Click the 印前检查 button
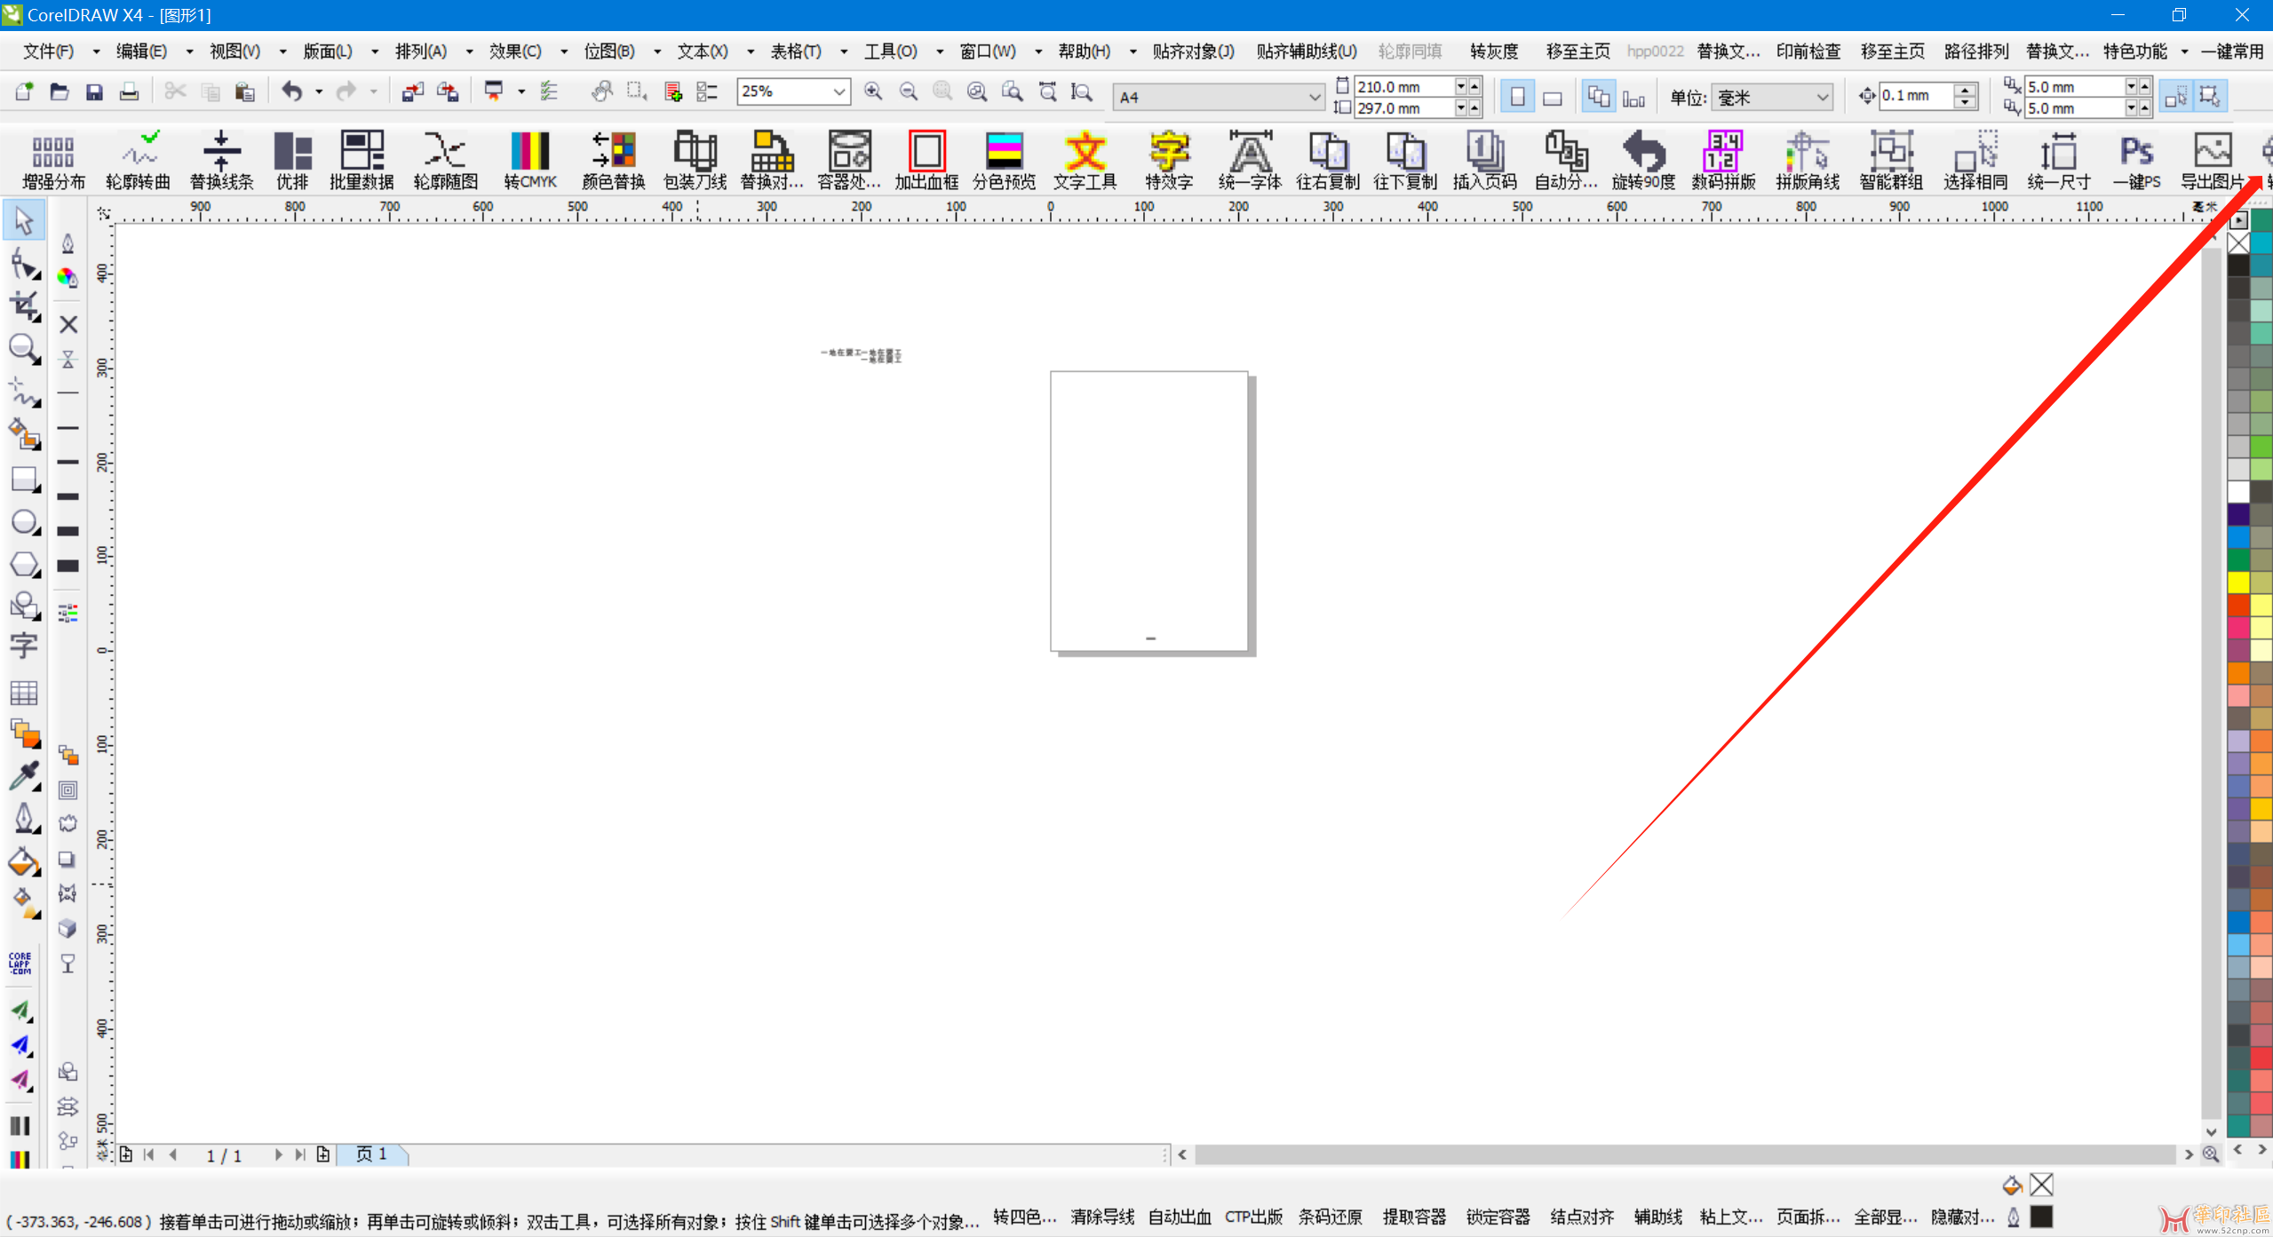 click(x=1808, y=52)
